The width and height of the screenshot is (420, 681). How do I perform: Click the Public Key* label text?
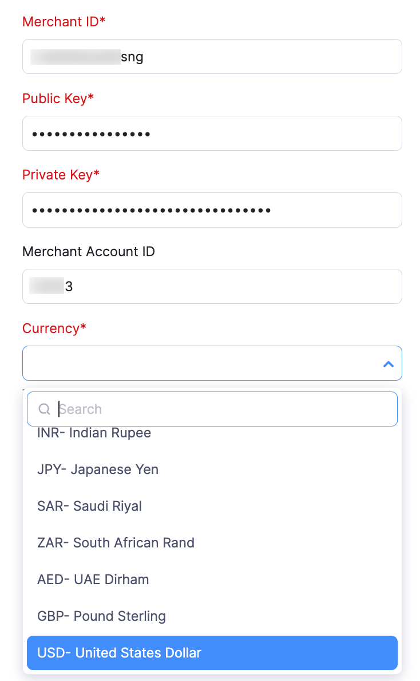(x=58, y=99)
